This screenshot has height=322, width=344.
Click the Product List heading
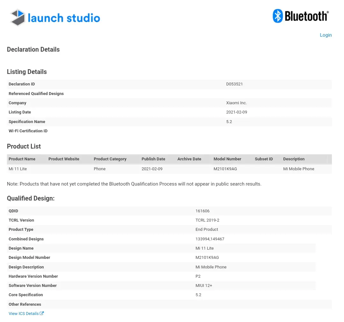(x=24, y=146)
